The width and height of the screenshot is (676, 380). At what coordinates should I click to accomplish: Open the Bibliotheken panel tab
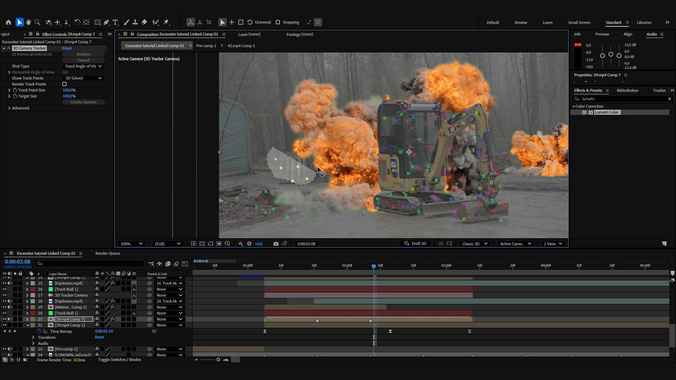tap(627, 91)
